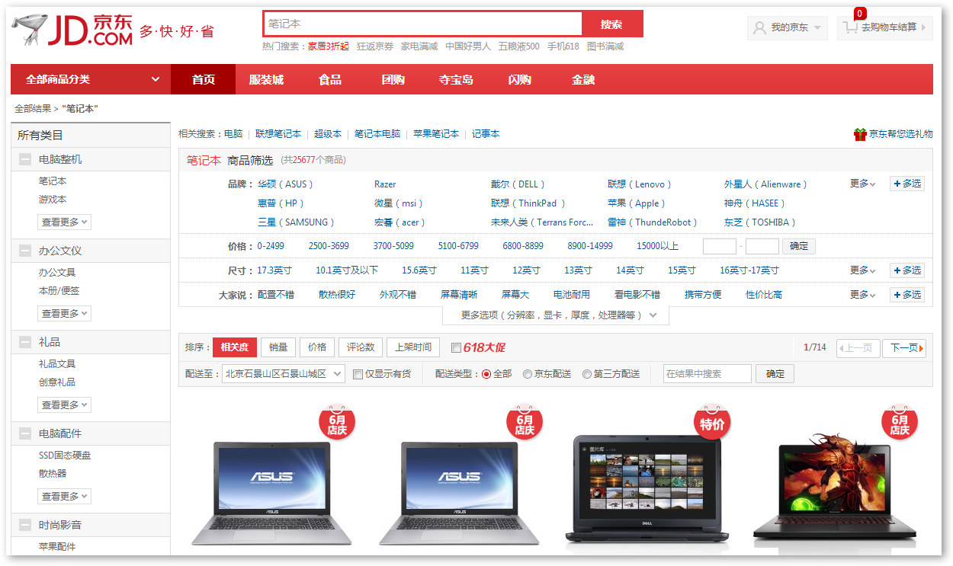Expand 查看更多 under 电脑配件
Viewport: 953px width, 566px height.
[64, 496]
